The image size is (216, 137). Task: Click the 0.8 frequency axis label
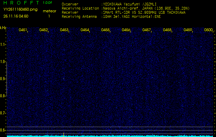pos(3,96)
